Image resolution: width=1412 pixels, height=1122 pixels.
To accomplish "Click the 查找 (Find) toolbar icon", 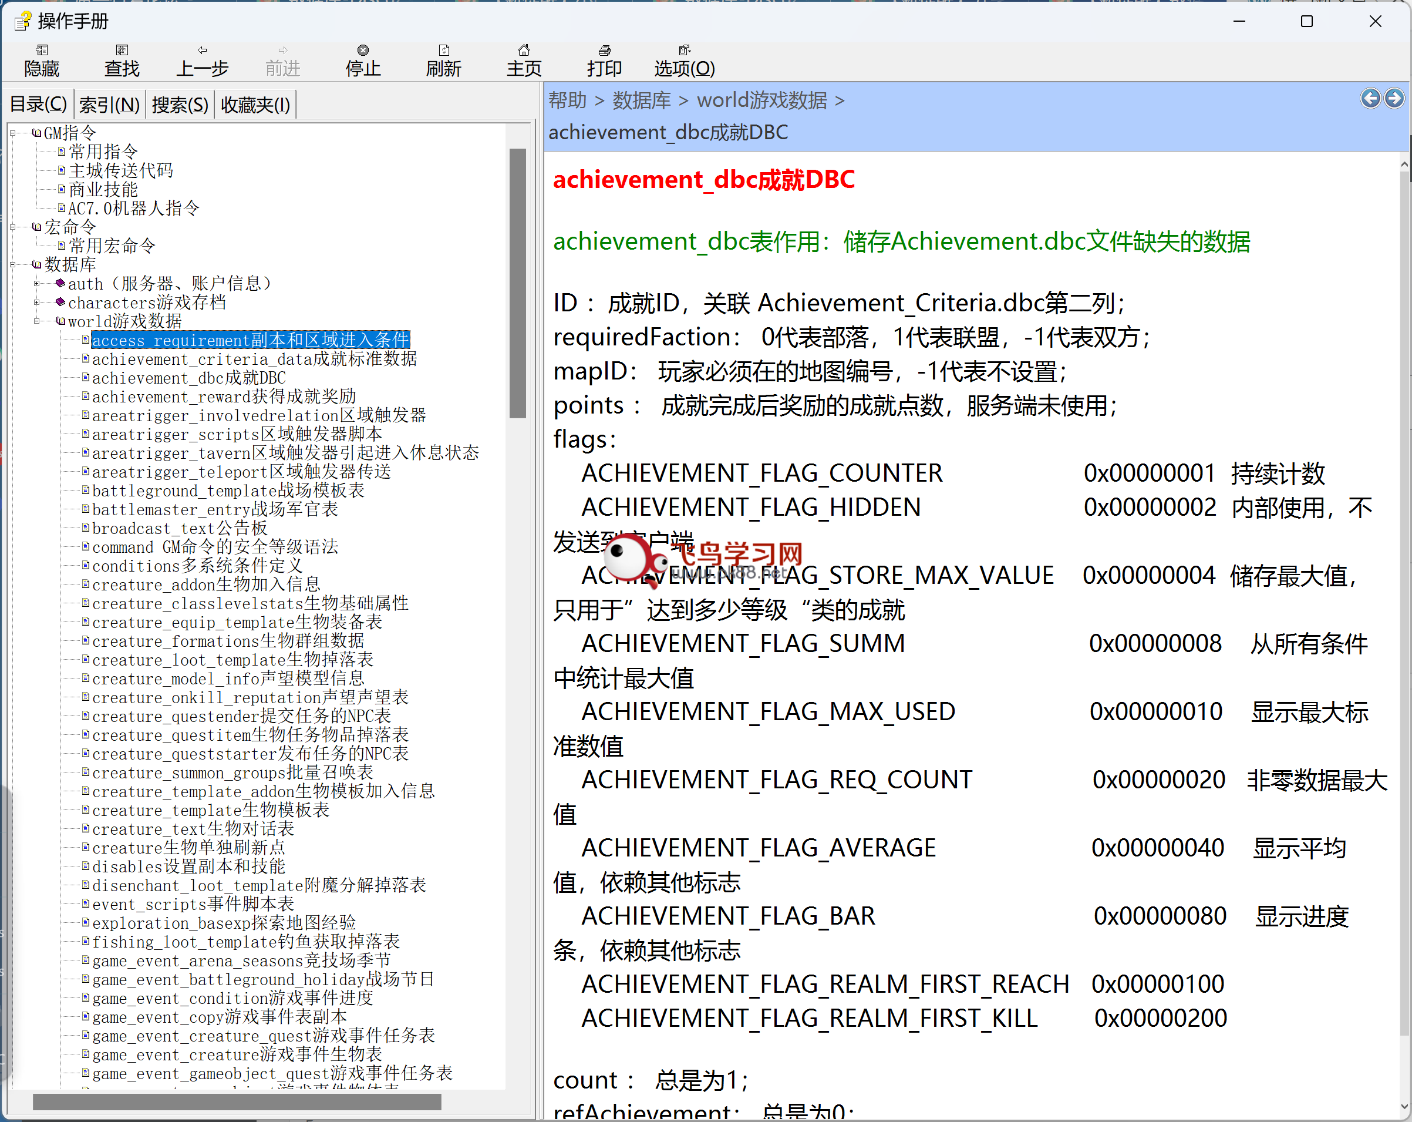I will 122,61.
